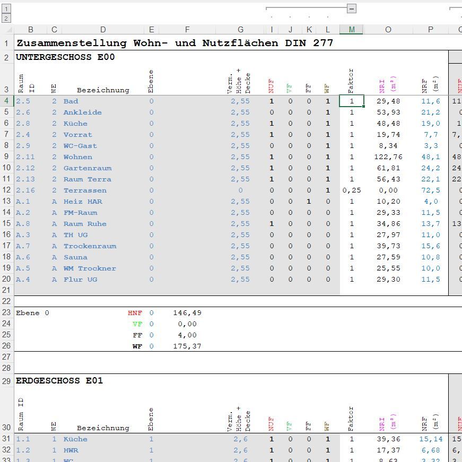Click outline level 1 button
The image size is (462, 462).
(x=6, y=9)
